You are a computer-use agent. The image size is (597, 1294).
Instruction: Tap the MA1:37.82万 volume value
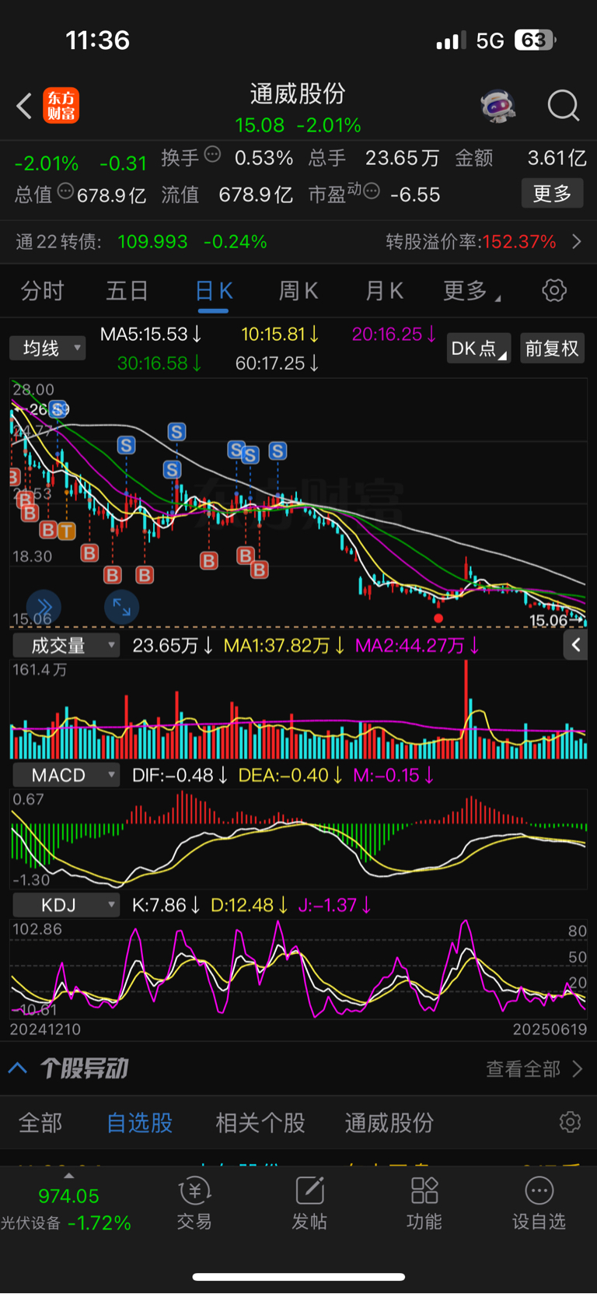coord(285,646)
